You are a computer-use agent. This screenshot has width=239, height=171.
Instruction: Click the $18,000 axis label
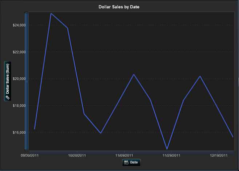19,106
